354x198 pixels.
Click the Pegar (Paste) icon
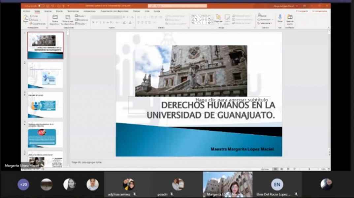point(25,18)
